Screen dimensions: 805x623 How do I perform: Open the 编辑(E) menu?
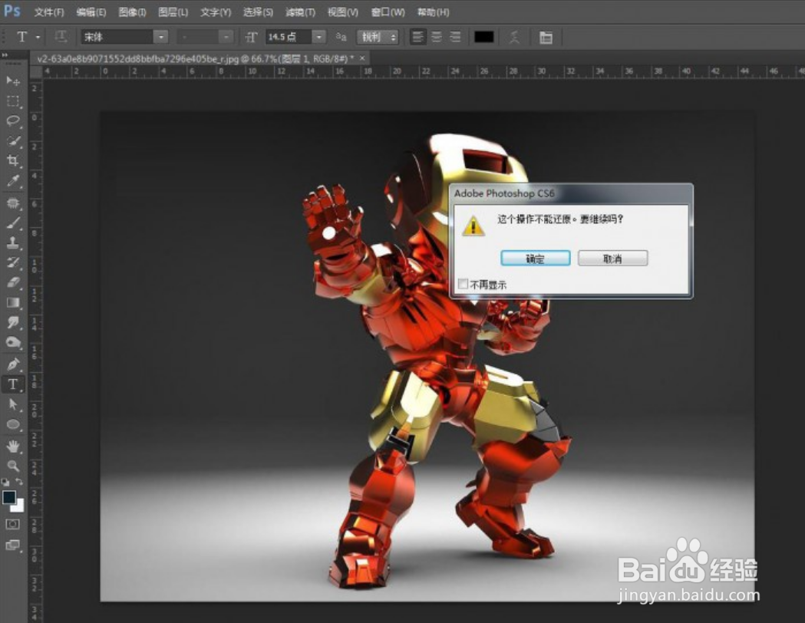[91, 12]
